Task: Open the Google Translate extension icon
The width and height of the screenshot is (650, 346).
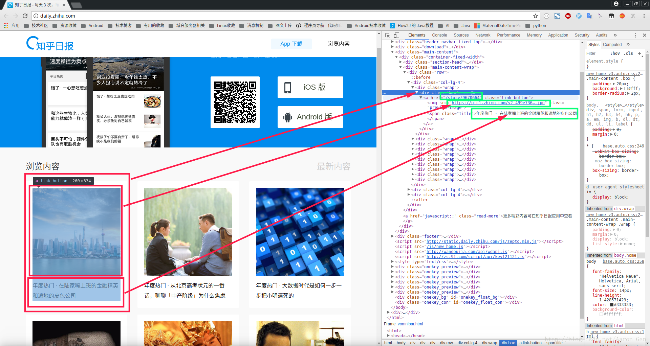Action: [590, 16]
